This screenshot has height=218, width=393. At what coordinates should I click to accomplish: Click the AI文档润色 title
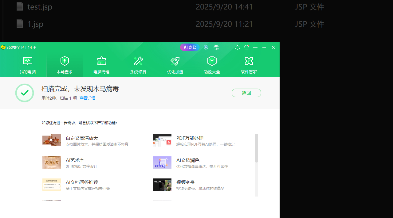(x=188, y=160)
